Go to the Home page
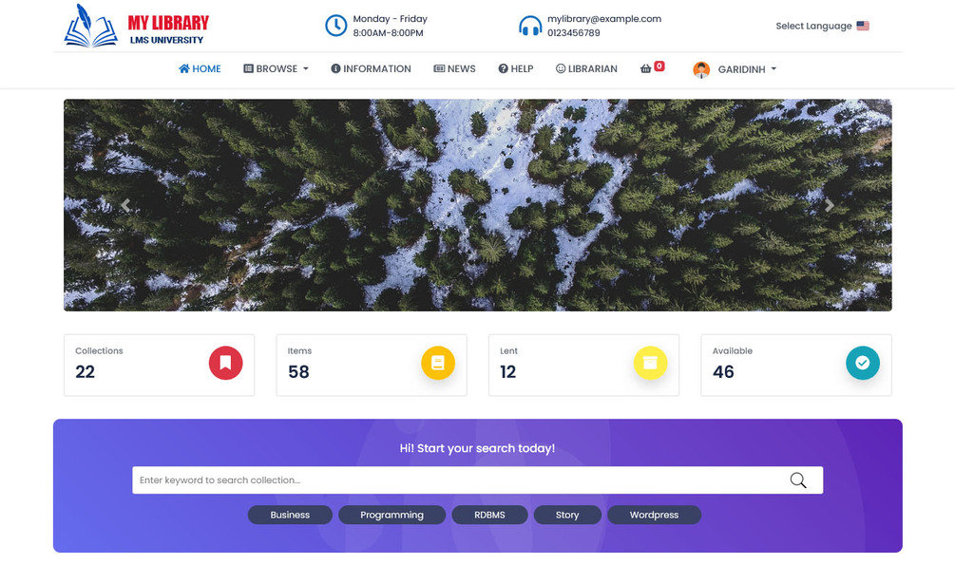This screenshot has width=955, height=564. (x=200, y=68)
